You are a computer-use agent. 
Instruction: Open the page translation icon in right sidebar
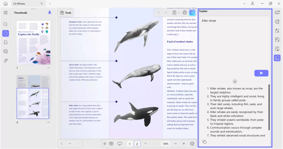pos(277,40)
